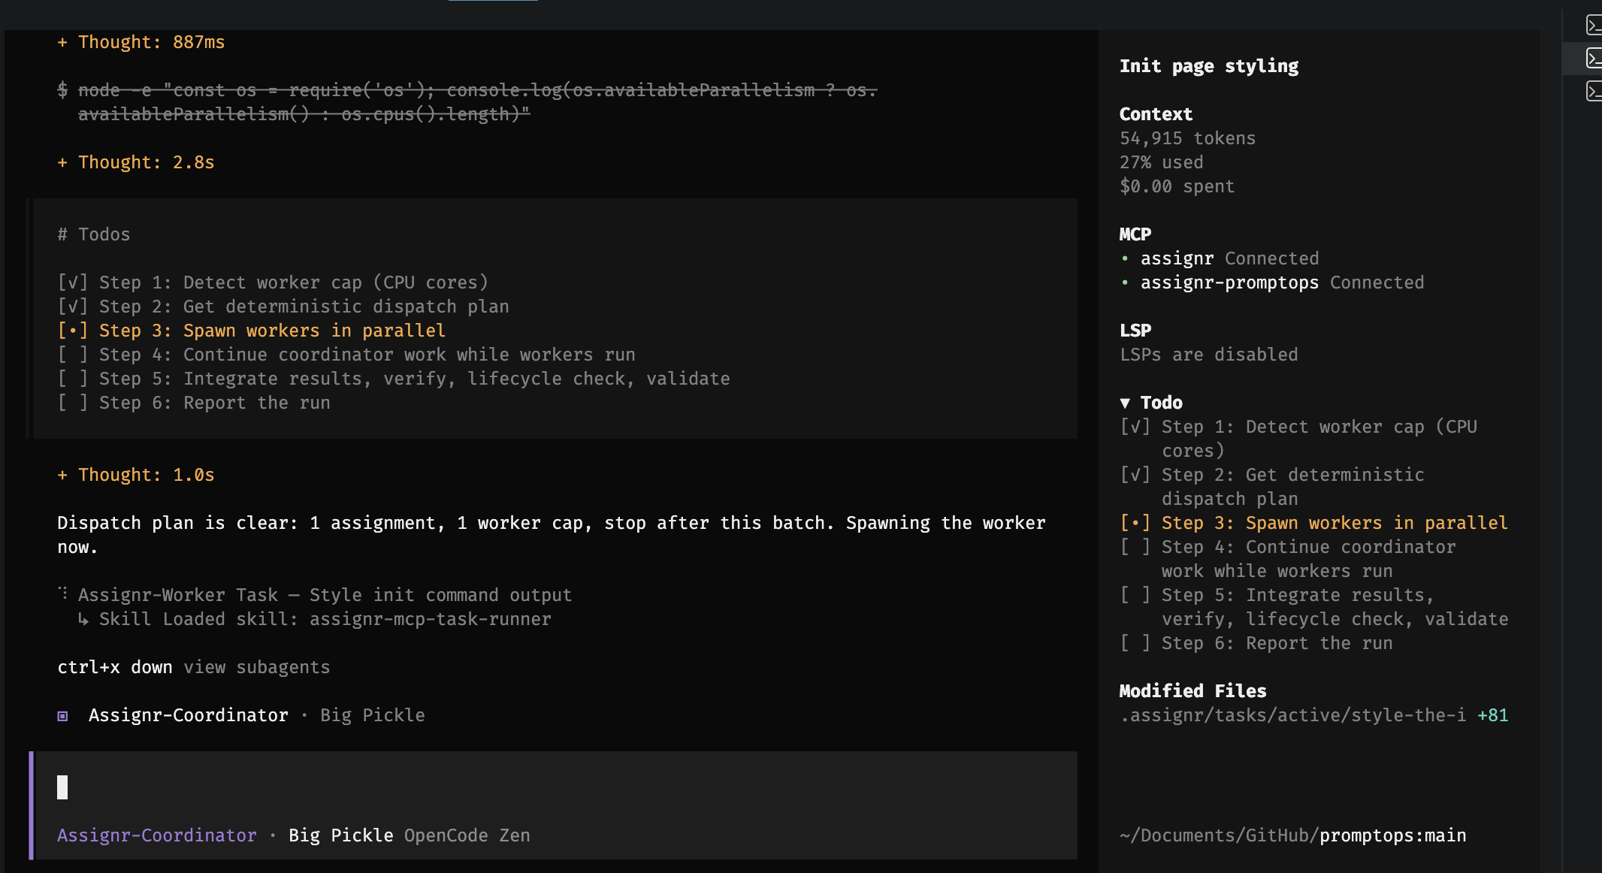Viewport: 1602px width, 873px height.
Task: Click the 'Modified Files' heading
Action: tap(1193, 691)
